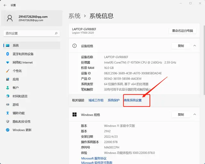Click the install date 2022/4/23
Image resolution: width=205 pixels, height=164 pixels.
click(x=111, y=137)
